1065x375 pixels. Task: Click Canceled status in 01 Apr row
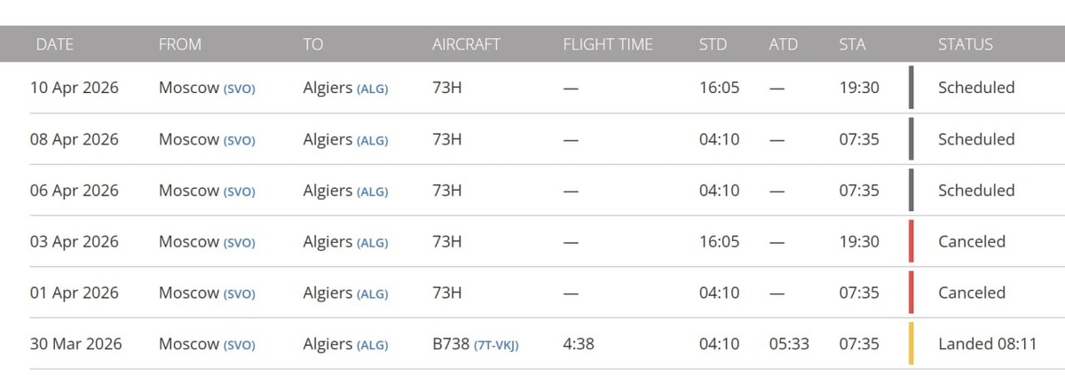click(x=971, y=293)
